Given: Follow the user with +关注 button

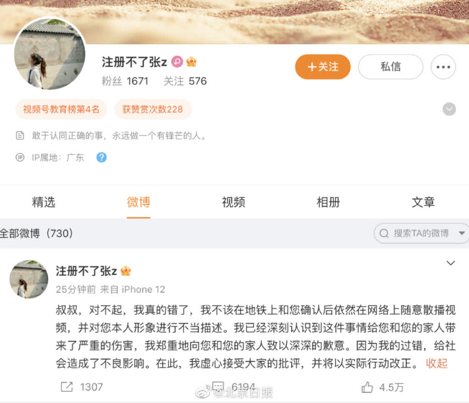Looking at the screenshot, I should coord(323,67).
